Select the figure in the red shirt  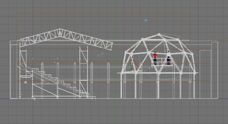coord(155,59)
